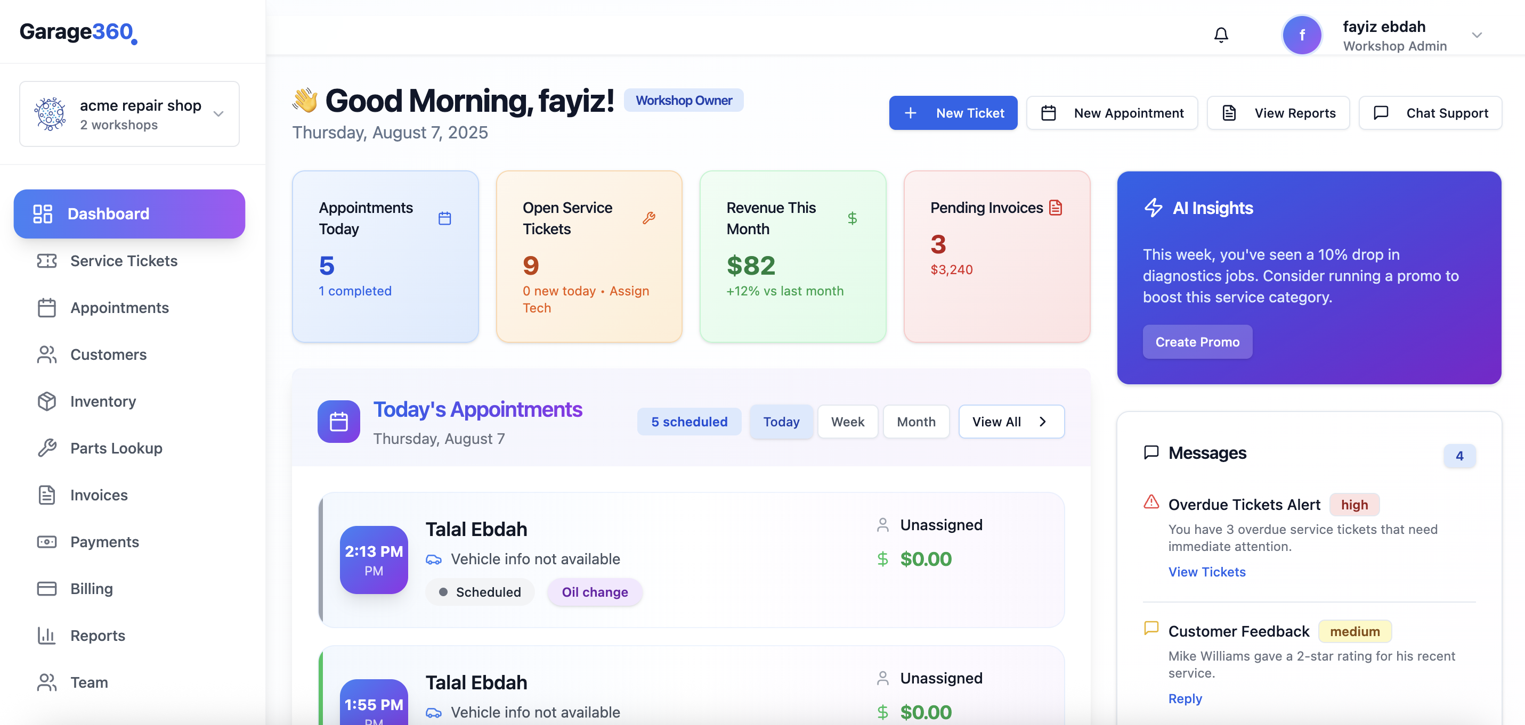Select the Service Tickets sidebar icon
Screen dimensions: 1525x725
pyautogui.click(x=47, y=260)
